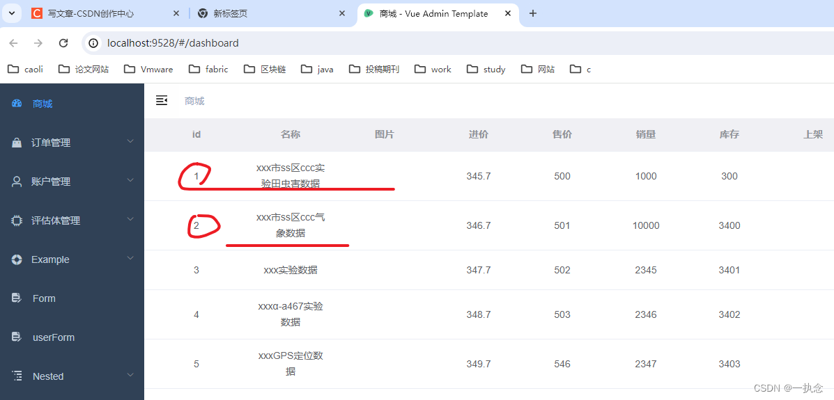Select the xxxα-a467实验数据 name cell
The image size is (834, 400).
tap(291, 314)
